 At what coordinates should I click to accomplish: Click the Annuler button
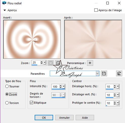[x=64, y=117]
